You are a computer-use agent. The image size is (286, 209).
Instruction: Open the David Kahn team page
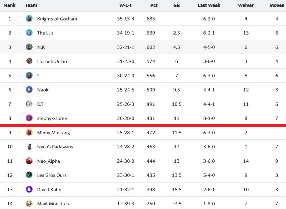pyautogui.click(x=49, y=190)
